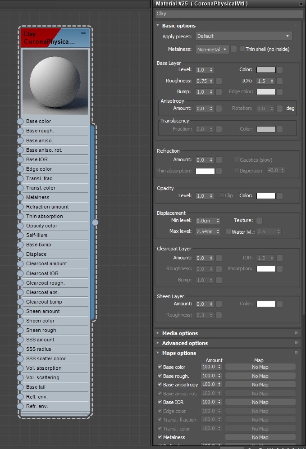Click the Anisotropy Amount value field
Image resolution: width=306 pixels, height=449 pixels.
coord(202,109)
